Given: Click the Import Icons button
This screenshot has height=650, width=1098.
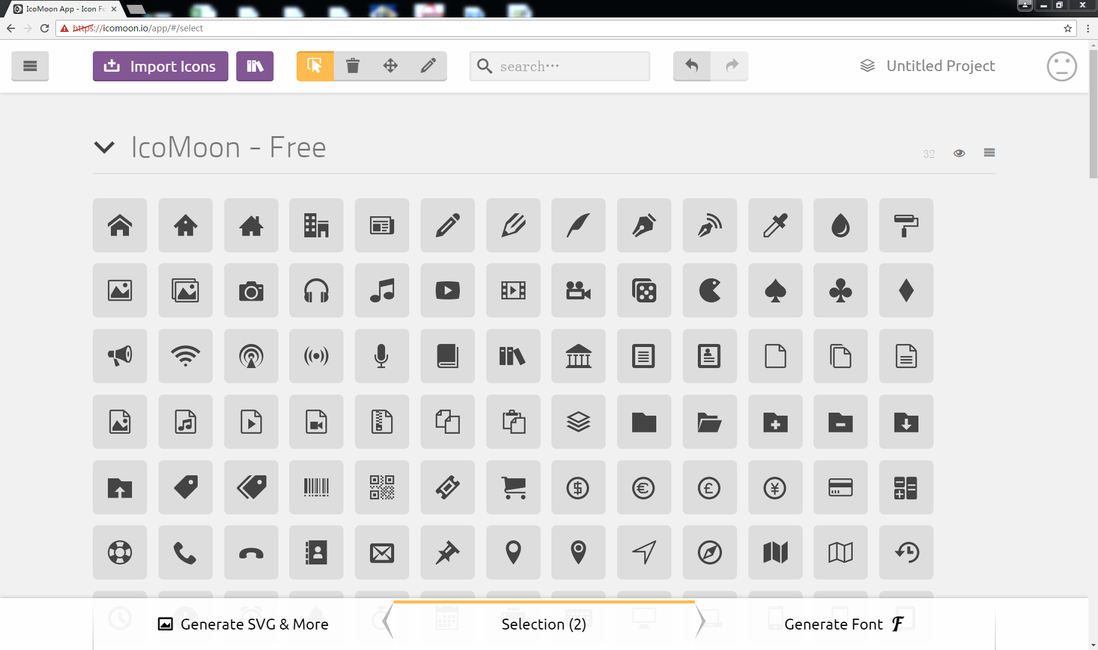Looking at the screenshot, I should click(x=160, y=66).
